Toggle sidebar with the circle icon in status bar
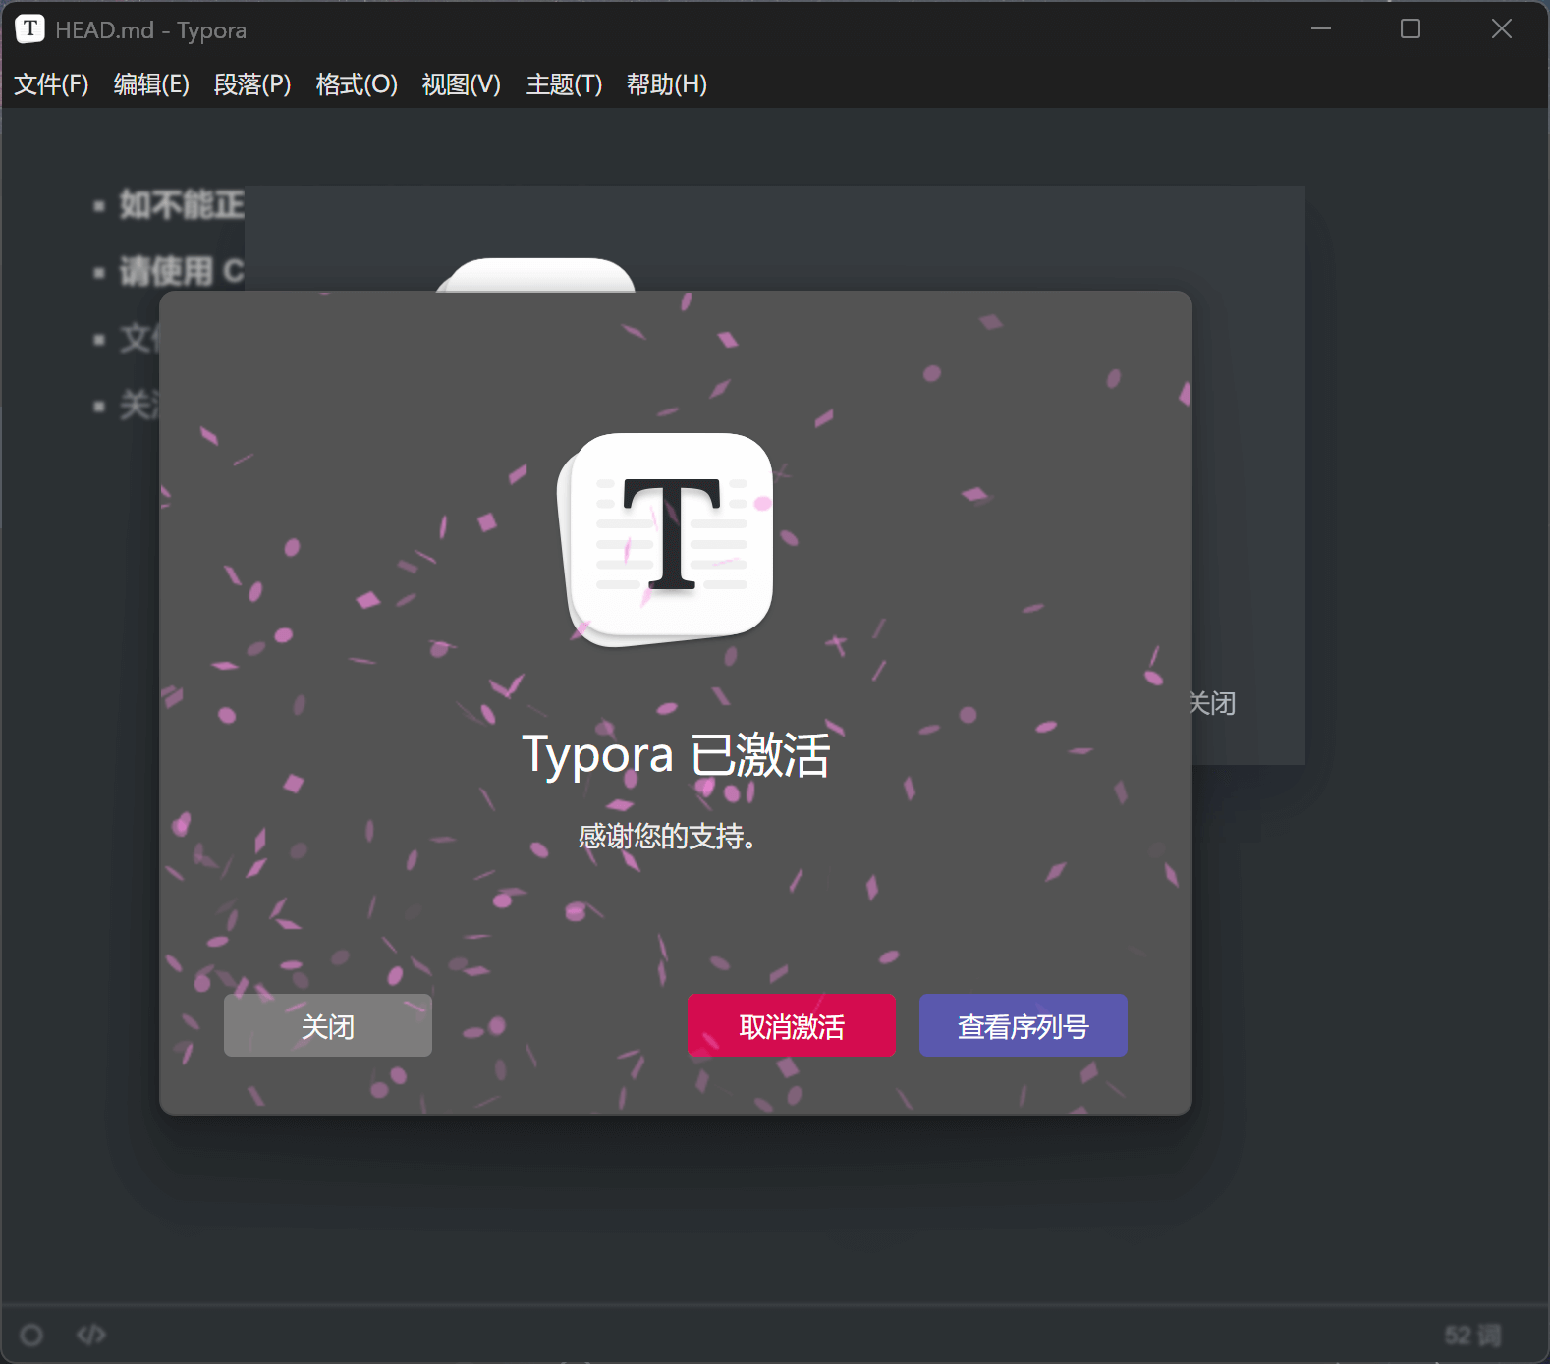1550x1364 pixels. click(x=31, y=1335)
